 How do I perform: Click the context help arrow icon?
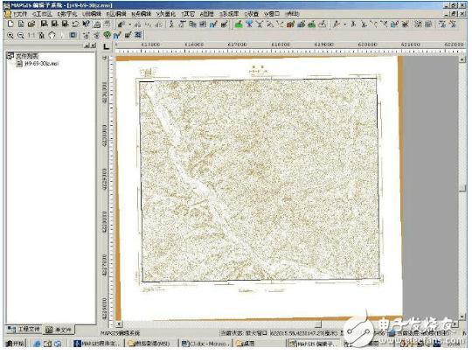[86, 24]
